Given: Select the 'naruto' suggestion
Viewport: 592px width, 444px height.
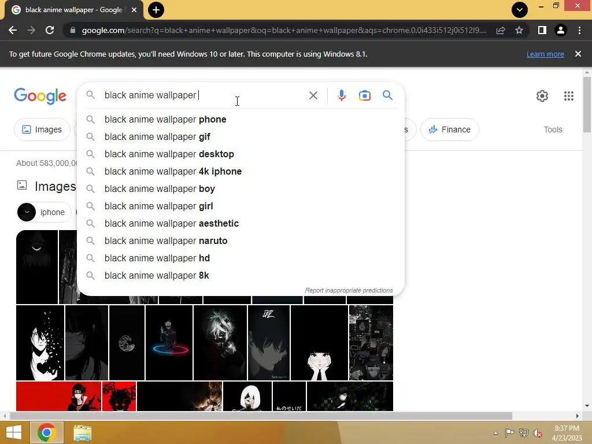Looking at the screenshot, I should point(240,241).
